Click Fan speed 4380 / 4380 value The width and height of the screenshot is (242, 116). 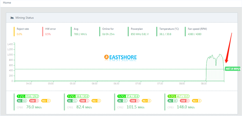[x=195, y=34]
